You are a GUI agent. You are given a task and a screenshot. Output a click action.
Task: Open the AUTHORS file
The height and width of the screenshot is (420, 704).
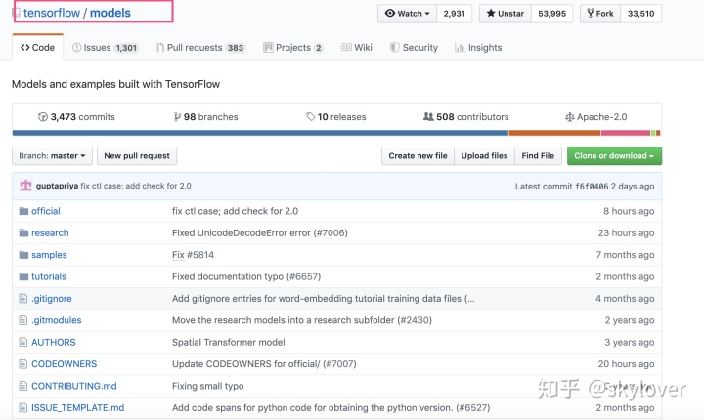click(54, 343)
